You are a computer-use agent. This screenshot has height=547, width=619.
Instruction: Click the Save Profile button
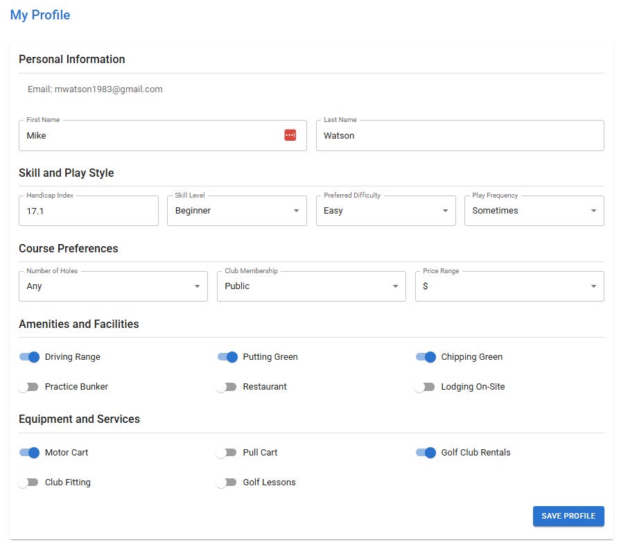tap(568, 516)
